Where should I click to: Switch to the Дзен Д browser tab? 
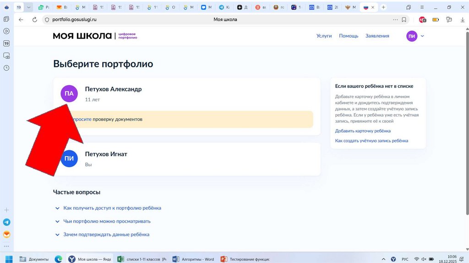click(x=242, y=7)
